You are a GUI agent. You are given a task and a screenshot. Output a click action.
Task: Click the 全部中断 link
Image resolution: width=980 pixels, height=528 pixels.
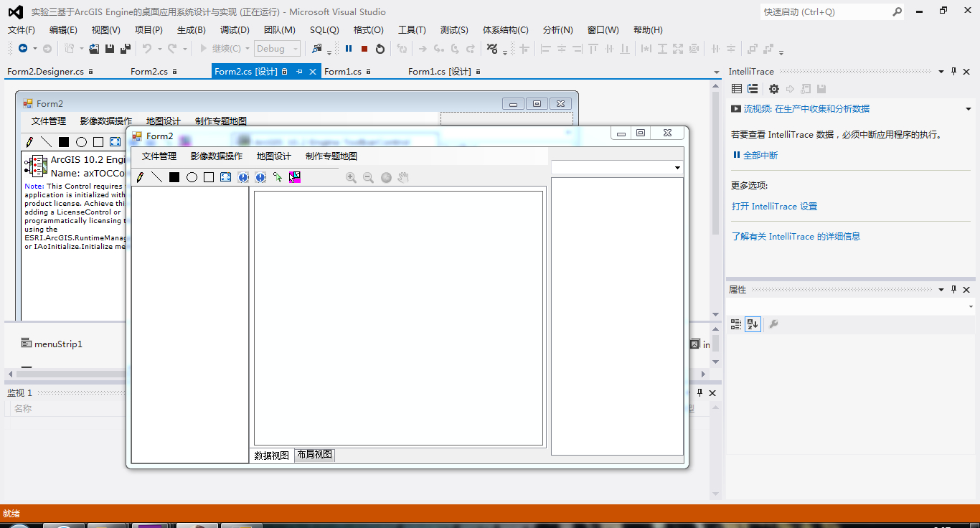[760, 156]
